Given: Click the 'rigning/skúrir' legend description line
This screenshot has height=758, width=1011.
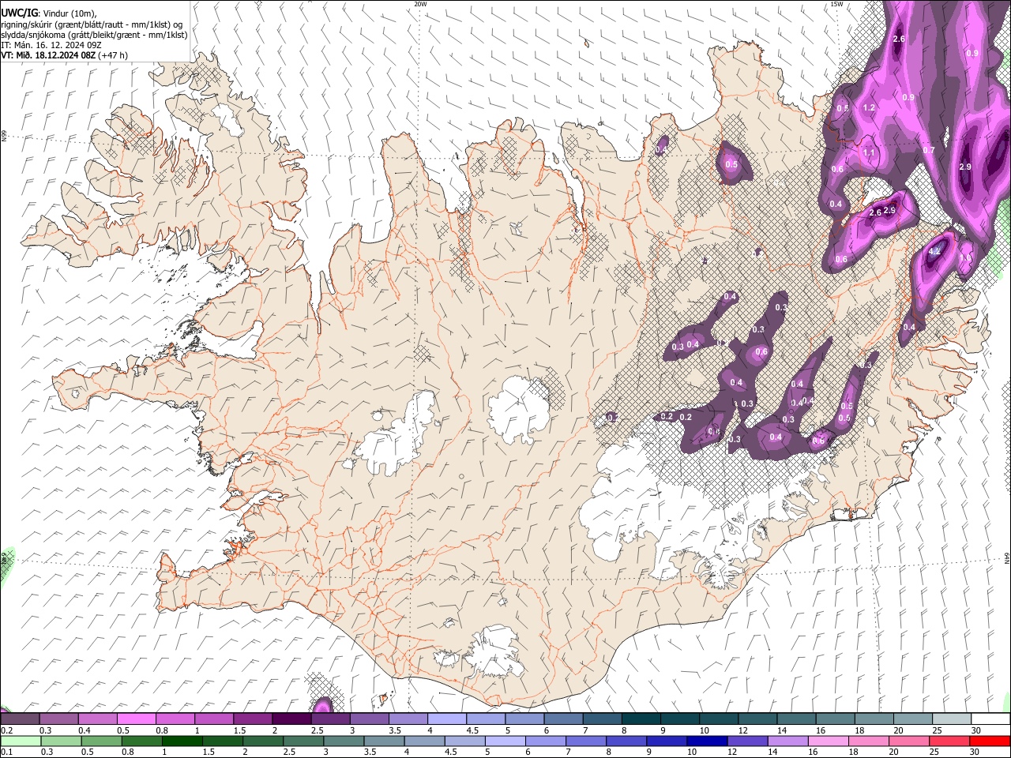Looking at the screenshot, I should (x=93, y=24).
